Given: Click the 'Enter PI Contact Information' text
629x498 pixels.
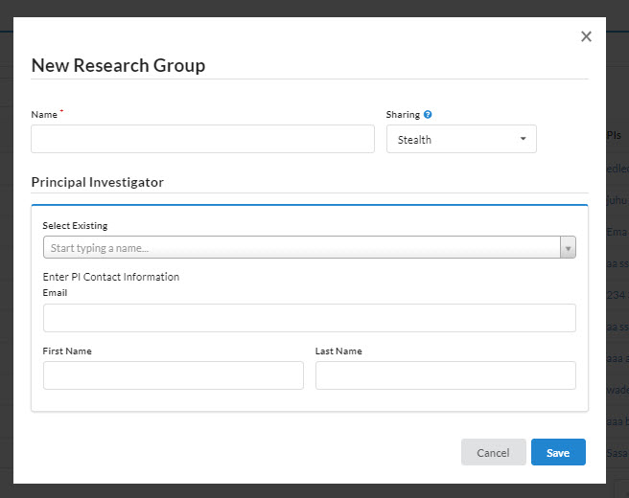Looking at the screenshot, I should (111, 277).
